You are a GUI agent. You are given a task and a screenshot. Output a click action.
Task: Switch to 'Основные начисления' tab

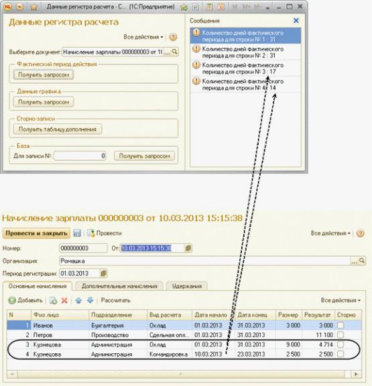pos(38,286)
